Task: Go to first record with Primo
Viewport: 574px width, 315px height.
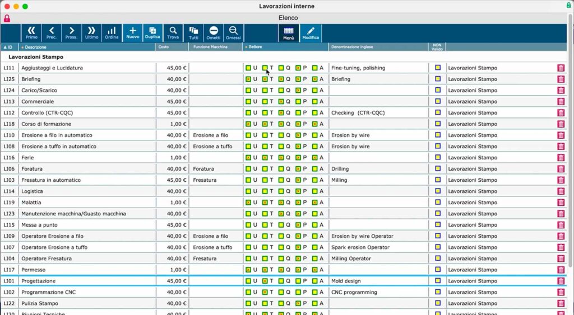Action: click(x=31, y=33)
